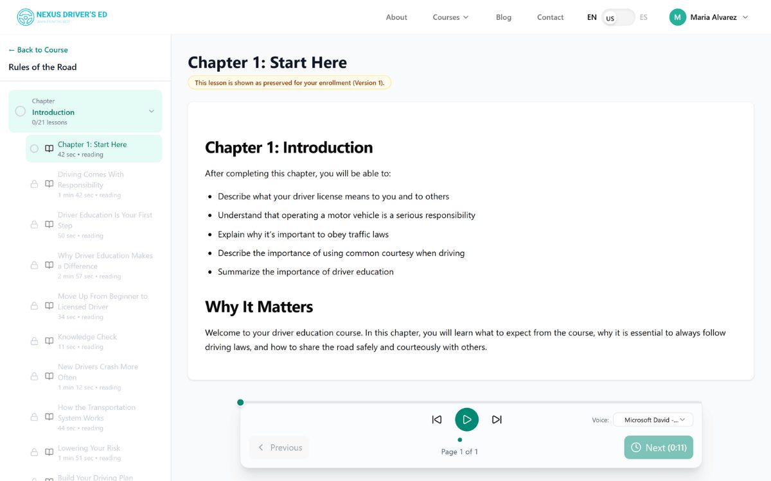The height and width of the screenshot is (481, 771).
Task: Click Maria Alvarez avatar circle
Action: coord(677,17)
